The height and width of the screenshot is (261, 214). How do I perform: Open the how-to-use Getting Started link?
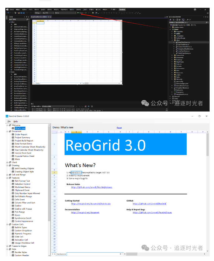pyautogui.click(x=91, y=204)
